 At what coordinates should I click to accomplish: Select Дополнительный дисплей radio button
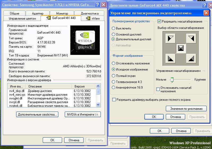[x=131, y=39]
